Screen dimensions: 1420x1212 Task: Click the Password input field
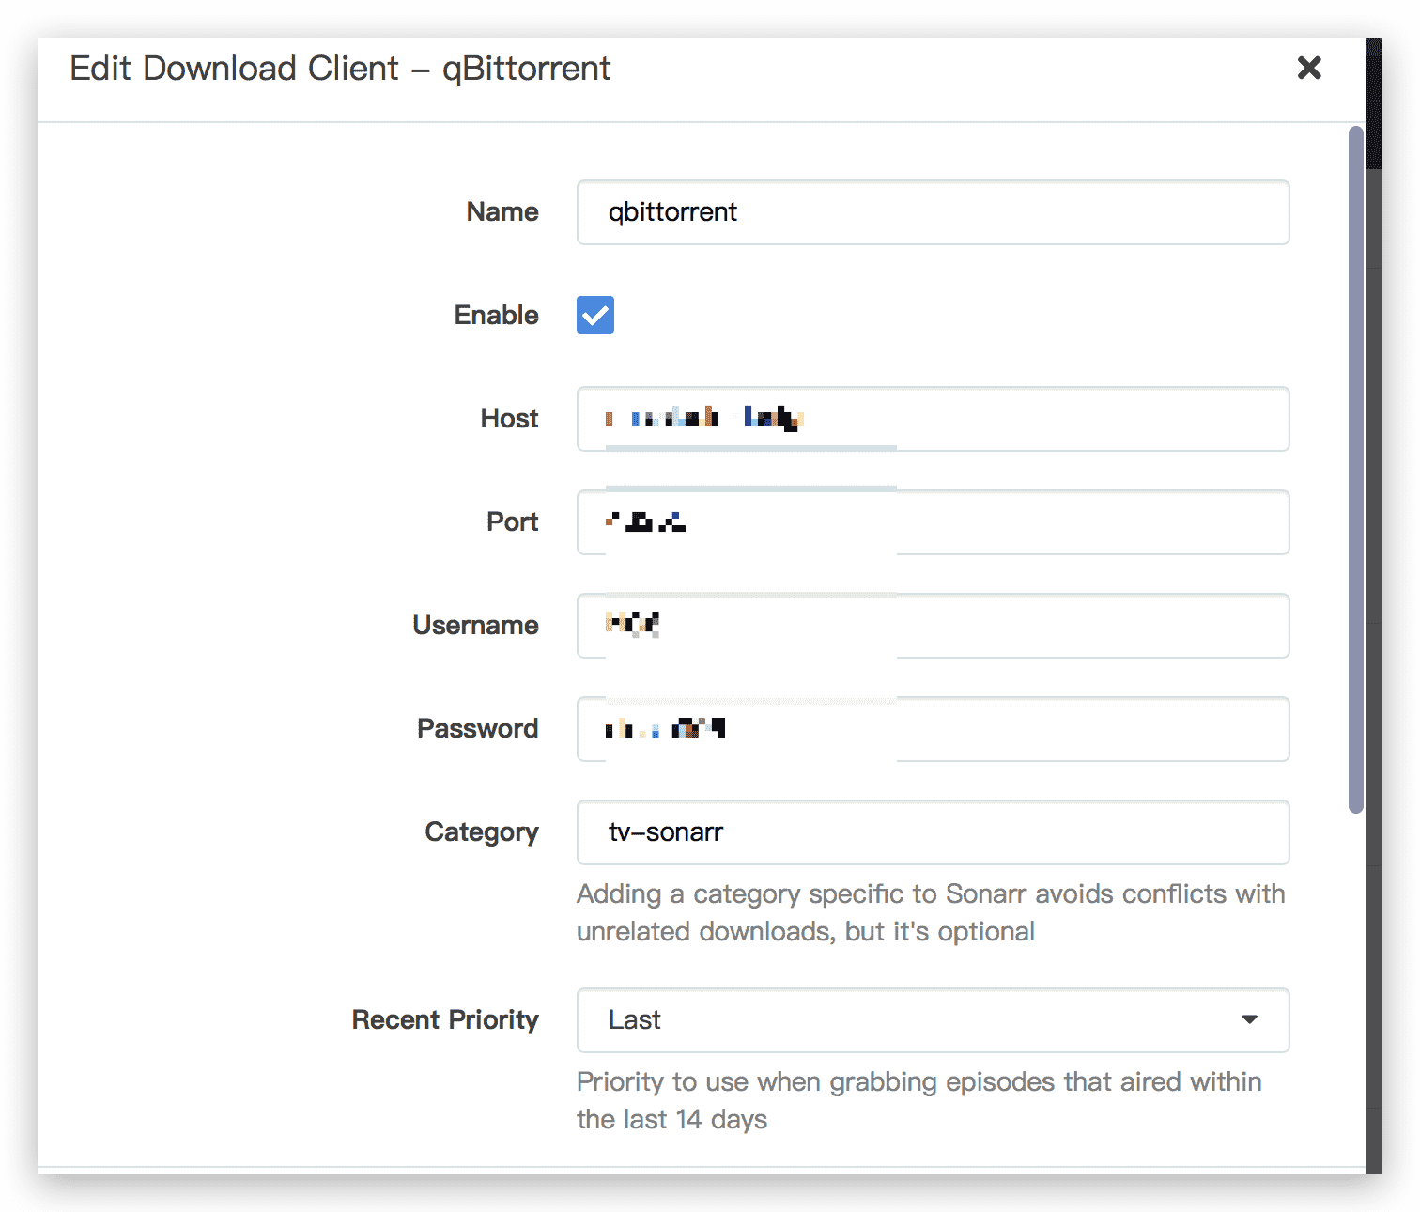[933, 729]
